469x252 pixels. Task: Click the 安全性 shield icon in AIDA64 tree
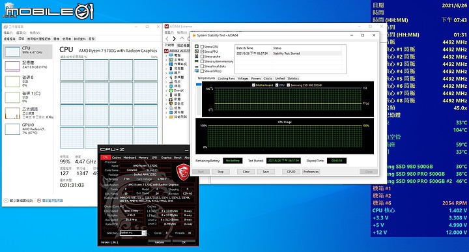171,104
